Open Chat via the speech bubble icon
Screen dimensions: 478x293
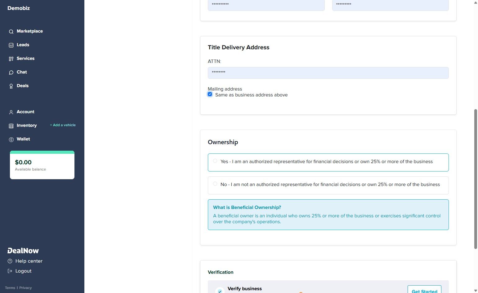[11, 72]
